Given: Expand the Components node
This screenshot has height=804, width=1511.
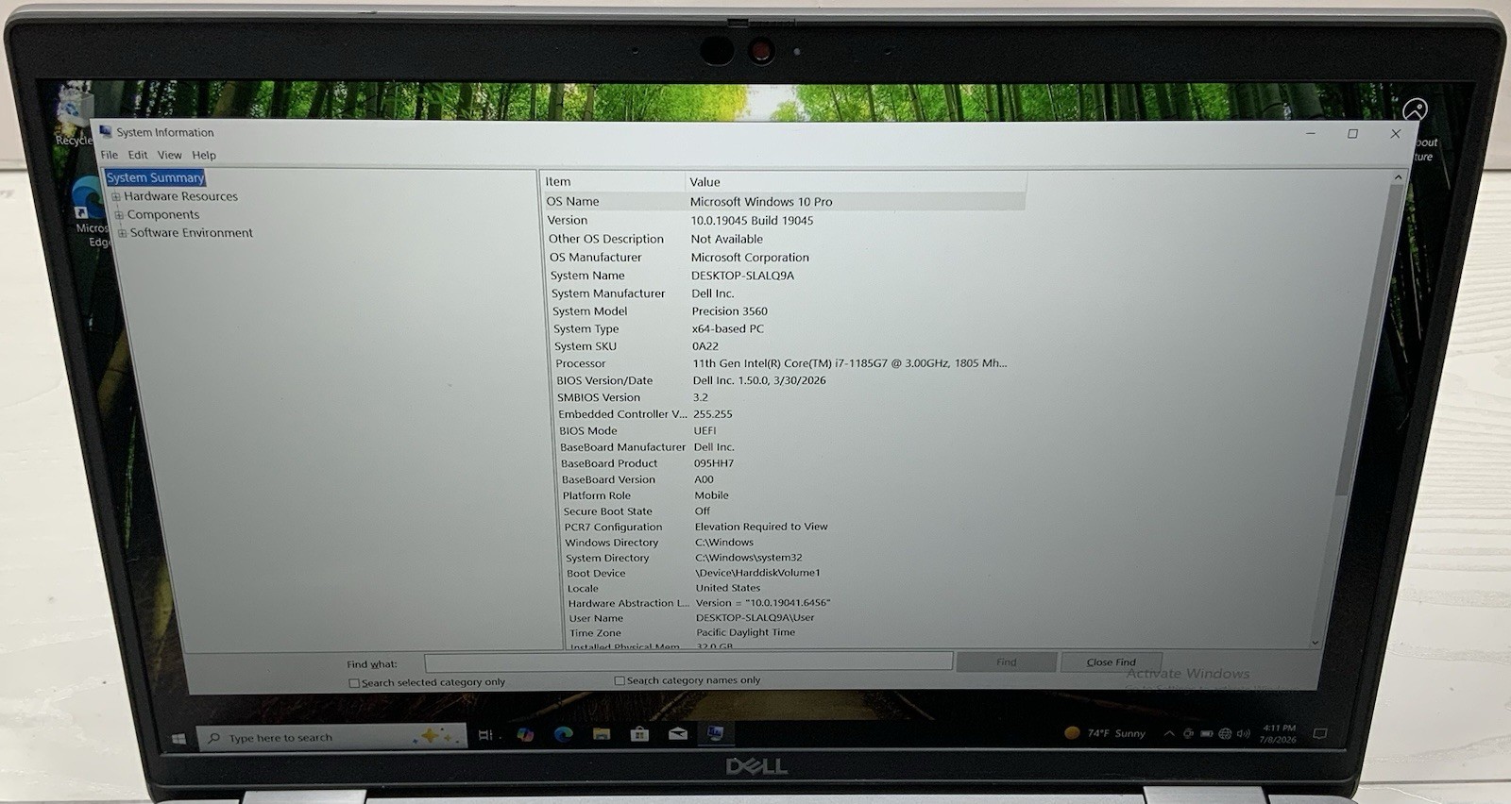Looking at the screenshot, I should click(x=119, y=215).
